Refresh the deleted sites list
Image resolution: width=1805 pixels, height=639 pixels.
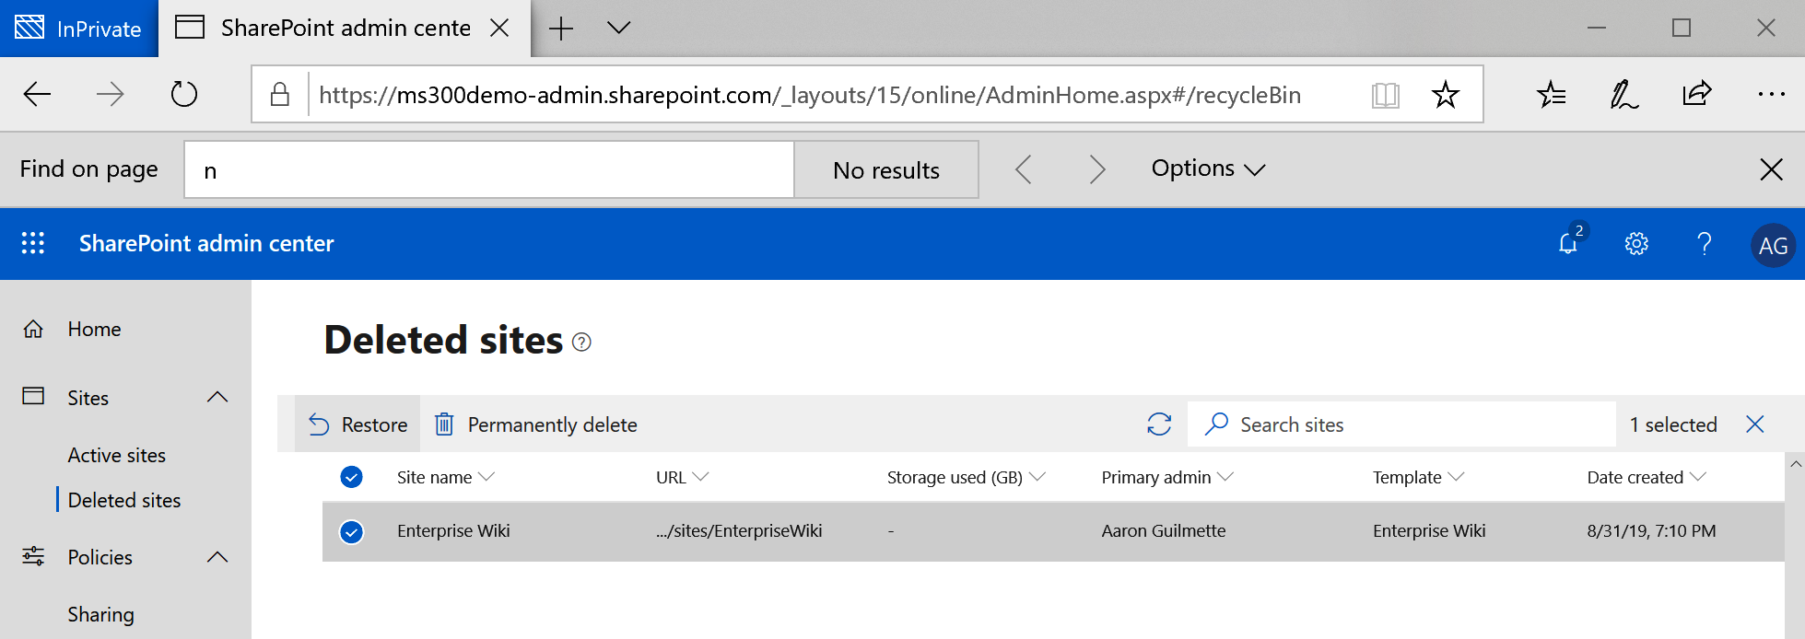coord(1159,424)
